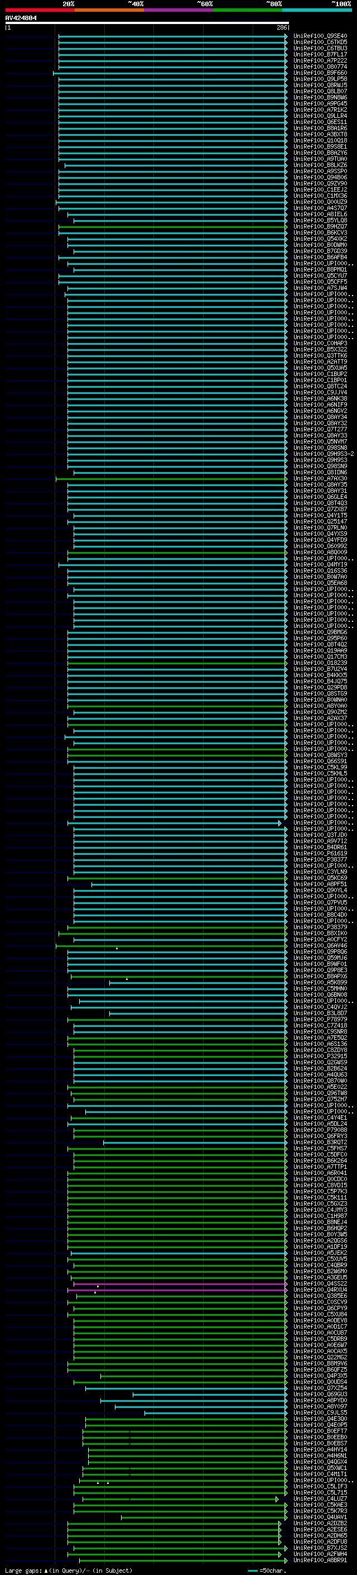The width and height of the screenshot is (357, 1575).
Task: Open hit UniRef100_Q54XK2
Action: point(320,239)
